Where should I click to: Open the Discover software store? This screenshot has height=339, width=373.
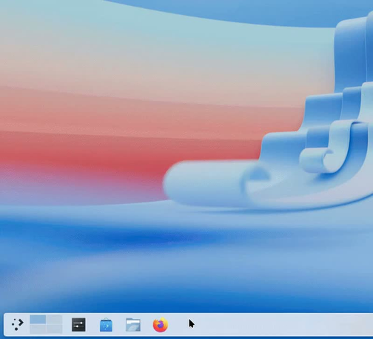coord(106,325)
